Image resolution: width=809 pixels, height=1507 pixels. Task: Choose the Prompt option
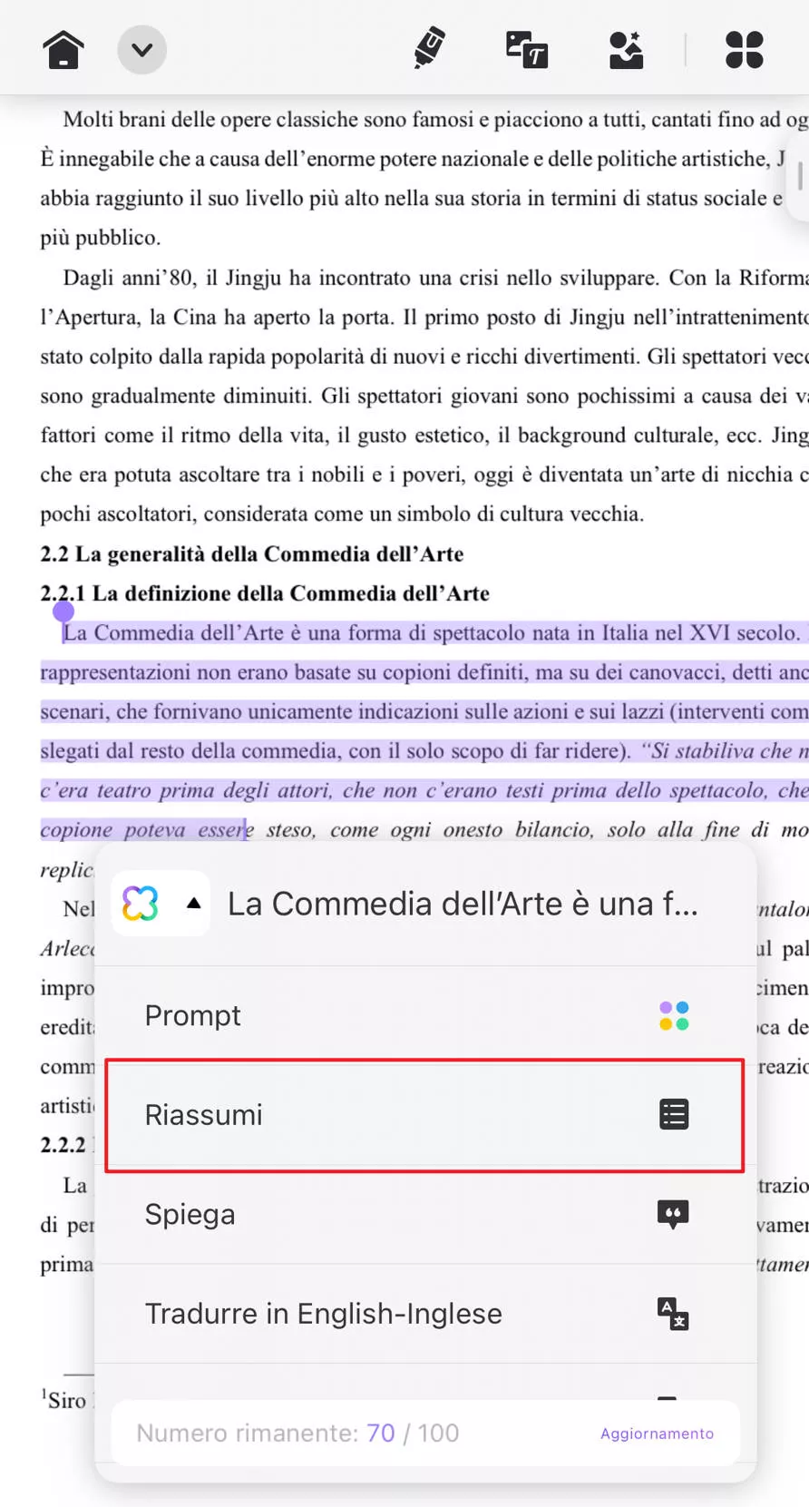[425, 1015]
